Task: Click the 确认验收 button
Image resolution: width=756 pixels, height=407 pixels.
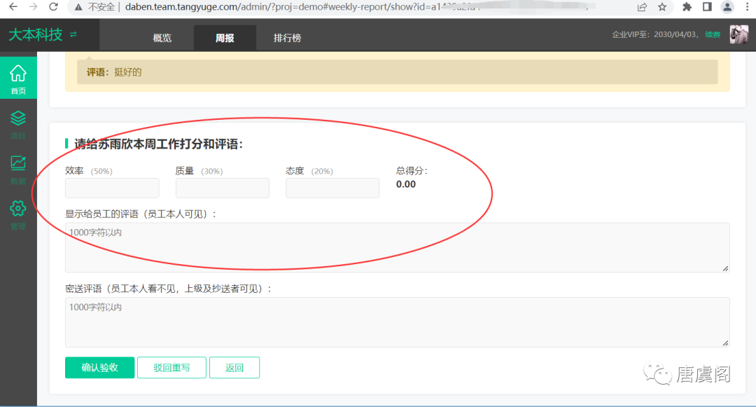Action: [x=100, y=368]
